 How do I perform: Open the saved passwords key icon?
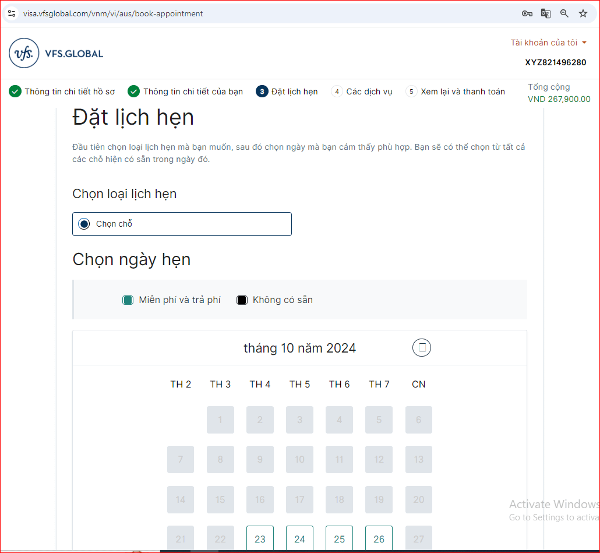[x=527, y=13]
